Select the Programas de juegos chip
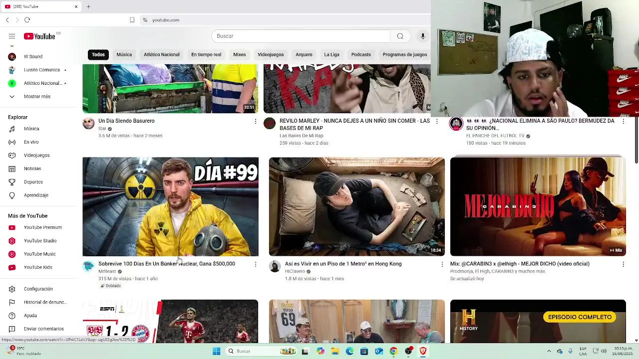This screenshot has height=359, width=639. point(405,54)
